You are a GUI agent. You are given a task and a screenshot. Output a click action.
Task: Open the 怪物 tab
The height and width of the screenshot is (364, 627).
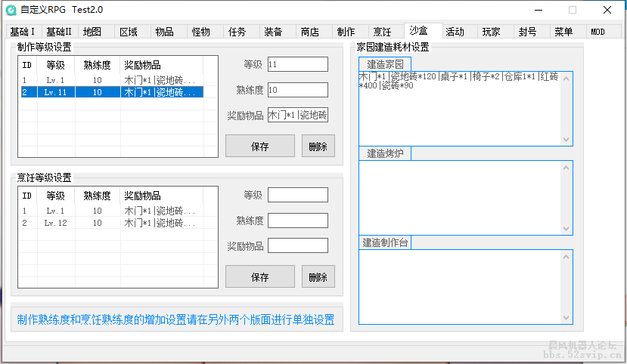(x=200, y=32)
